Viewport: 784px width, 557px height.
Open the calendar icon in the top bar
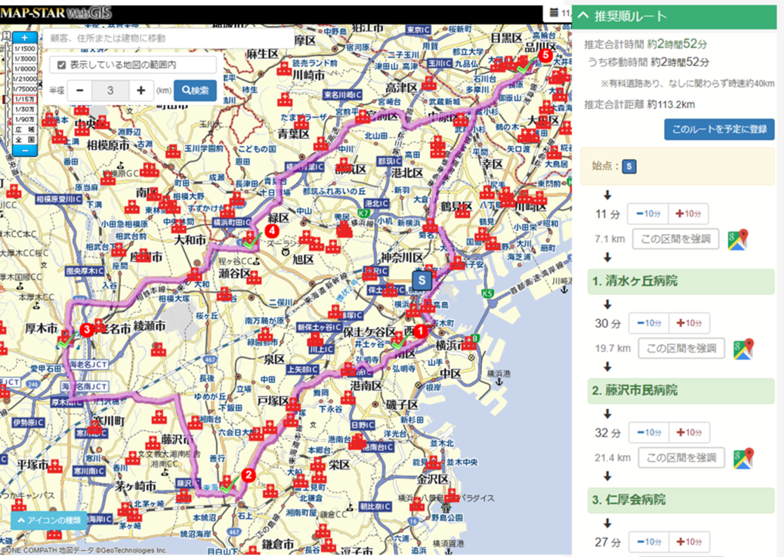pyautogui.click(x=554, y=13)
